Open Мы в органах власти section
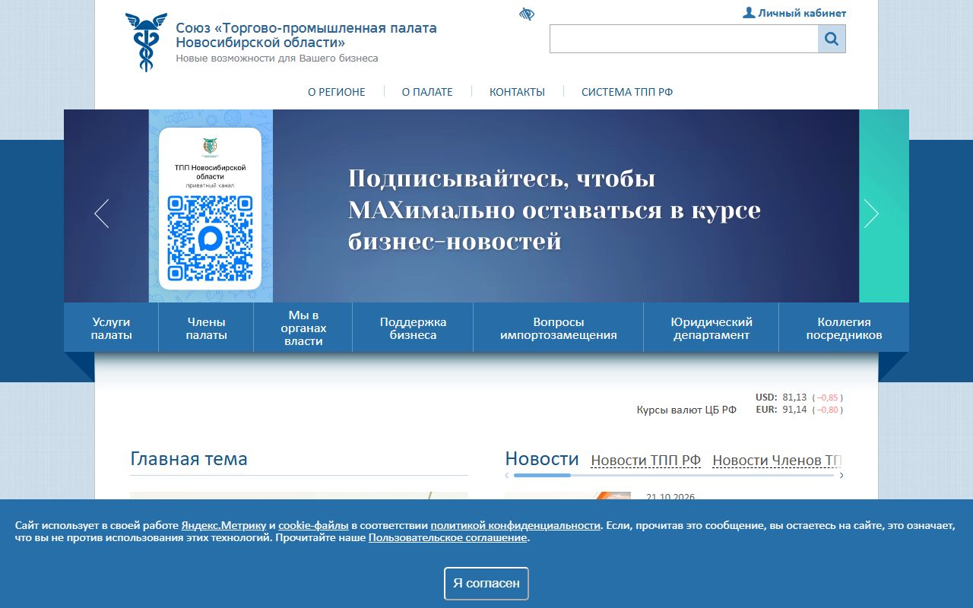This screenshot has width=973, height=608. coord(303,328)
